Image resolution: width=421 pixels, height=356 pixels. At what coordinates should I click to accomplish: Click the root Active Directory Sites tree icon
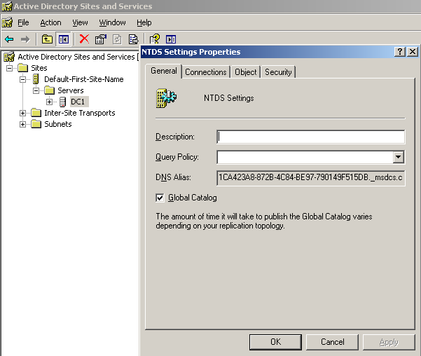point(9,57)
